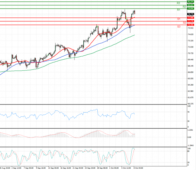196x170 pixels.
Task: Click the 62.965 price axis value
Action: click(191, 91)
